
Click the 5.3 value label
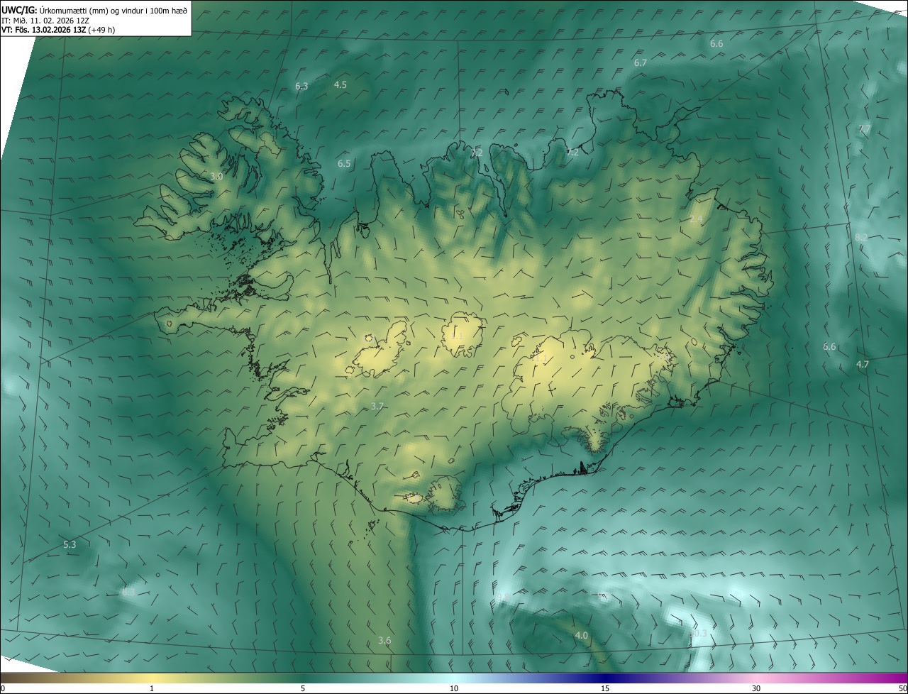pos(70,544)
